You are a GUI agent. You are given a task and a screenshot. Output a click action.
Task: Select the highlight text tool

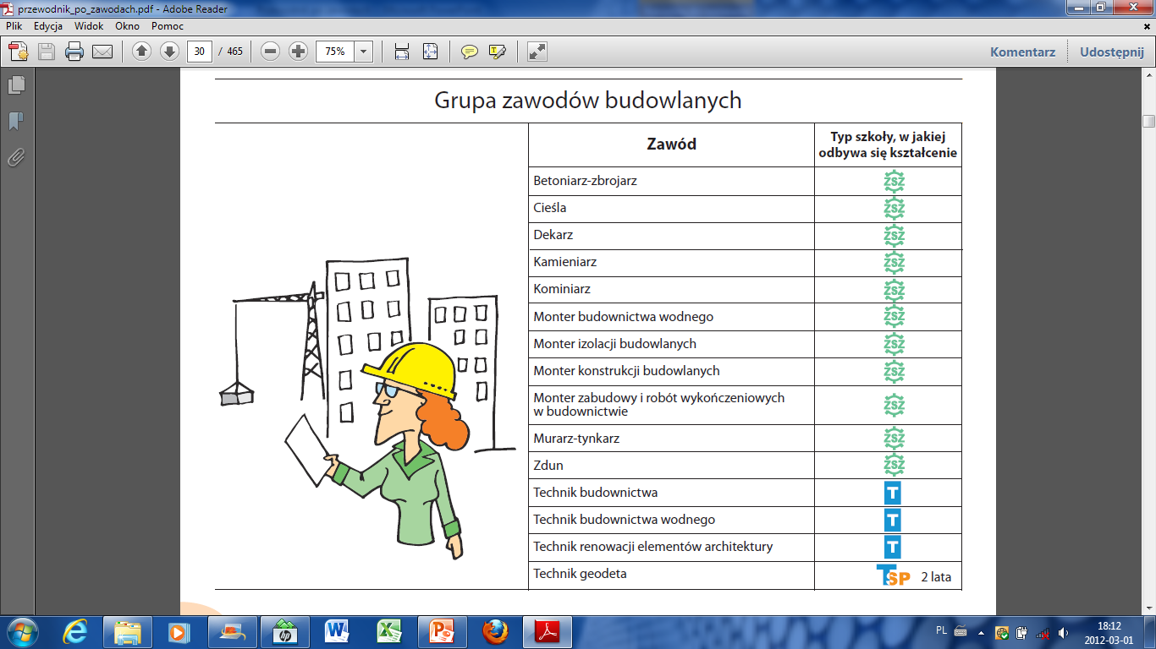(497, 52)
